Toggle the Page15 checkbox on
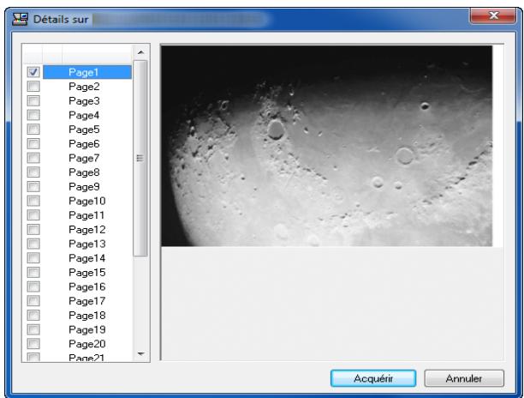The width and height of the screenshot is (524, 398). point(33,272)
